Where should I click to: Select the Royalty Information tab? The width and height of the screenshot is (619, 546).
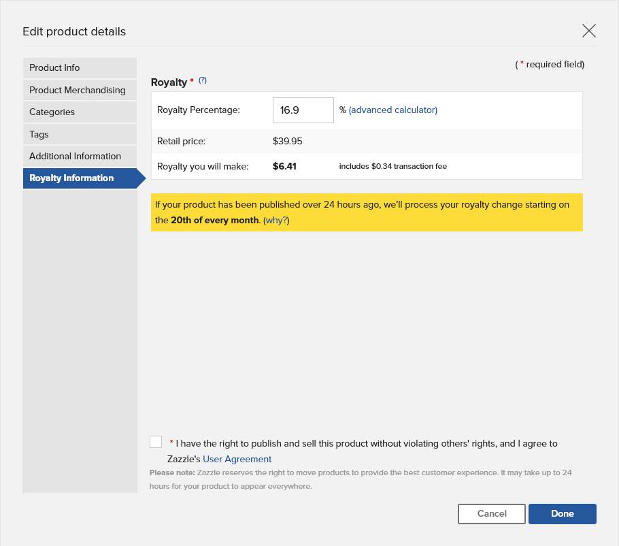point(84,178)
